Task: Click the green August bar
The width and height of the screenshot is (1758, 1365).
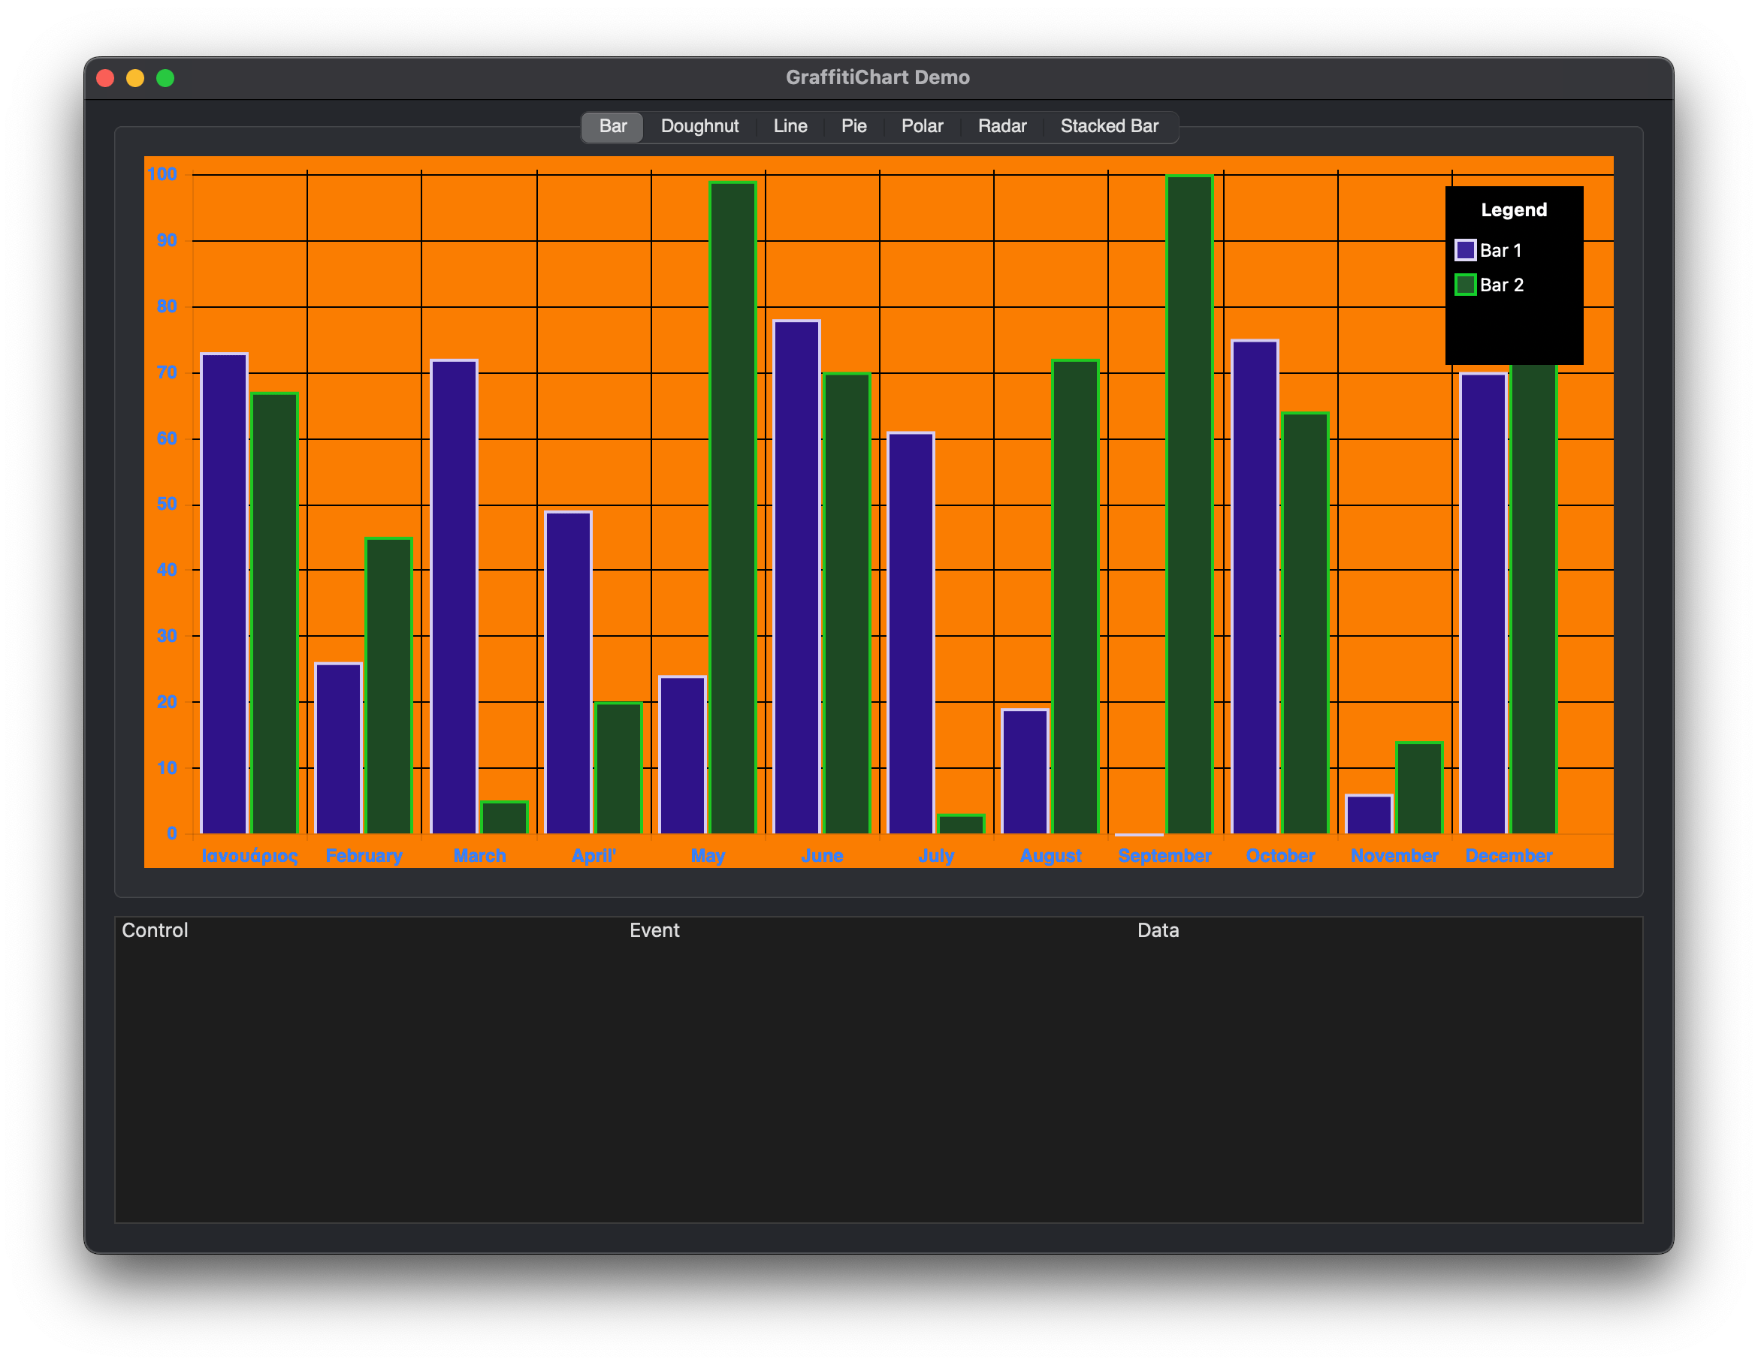Action: click(1074, 596)
